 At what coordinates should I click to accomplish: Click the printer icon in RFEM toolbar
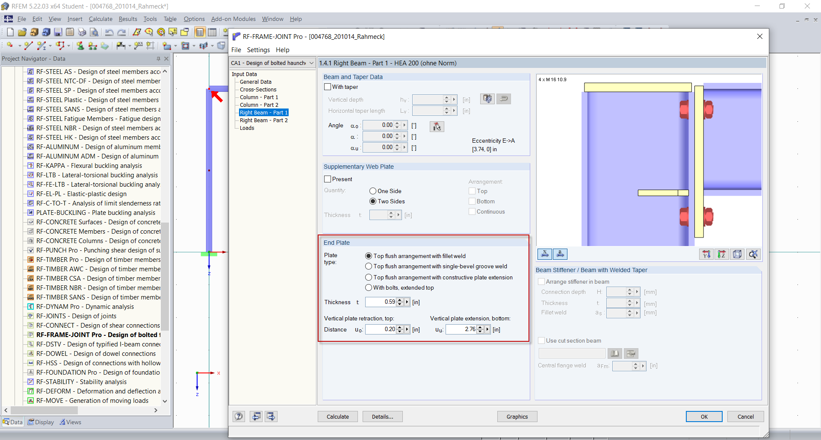point(82,32)
